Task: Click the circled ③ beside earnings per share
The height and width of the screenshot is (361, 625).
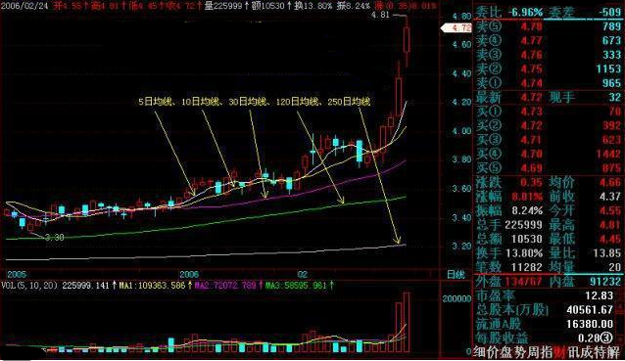Action: coord(606,338)
